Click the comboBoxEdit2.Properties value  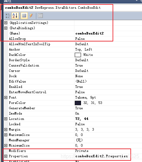tap(102, 156)
